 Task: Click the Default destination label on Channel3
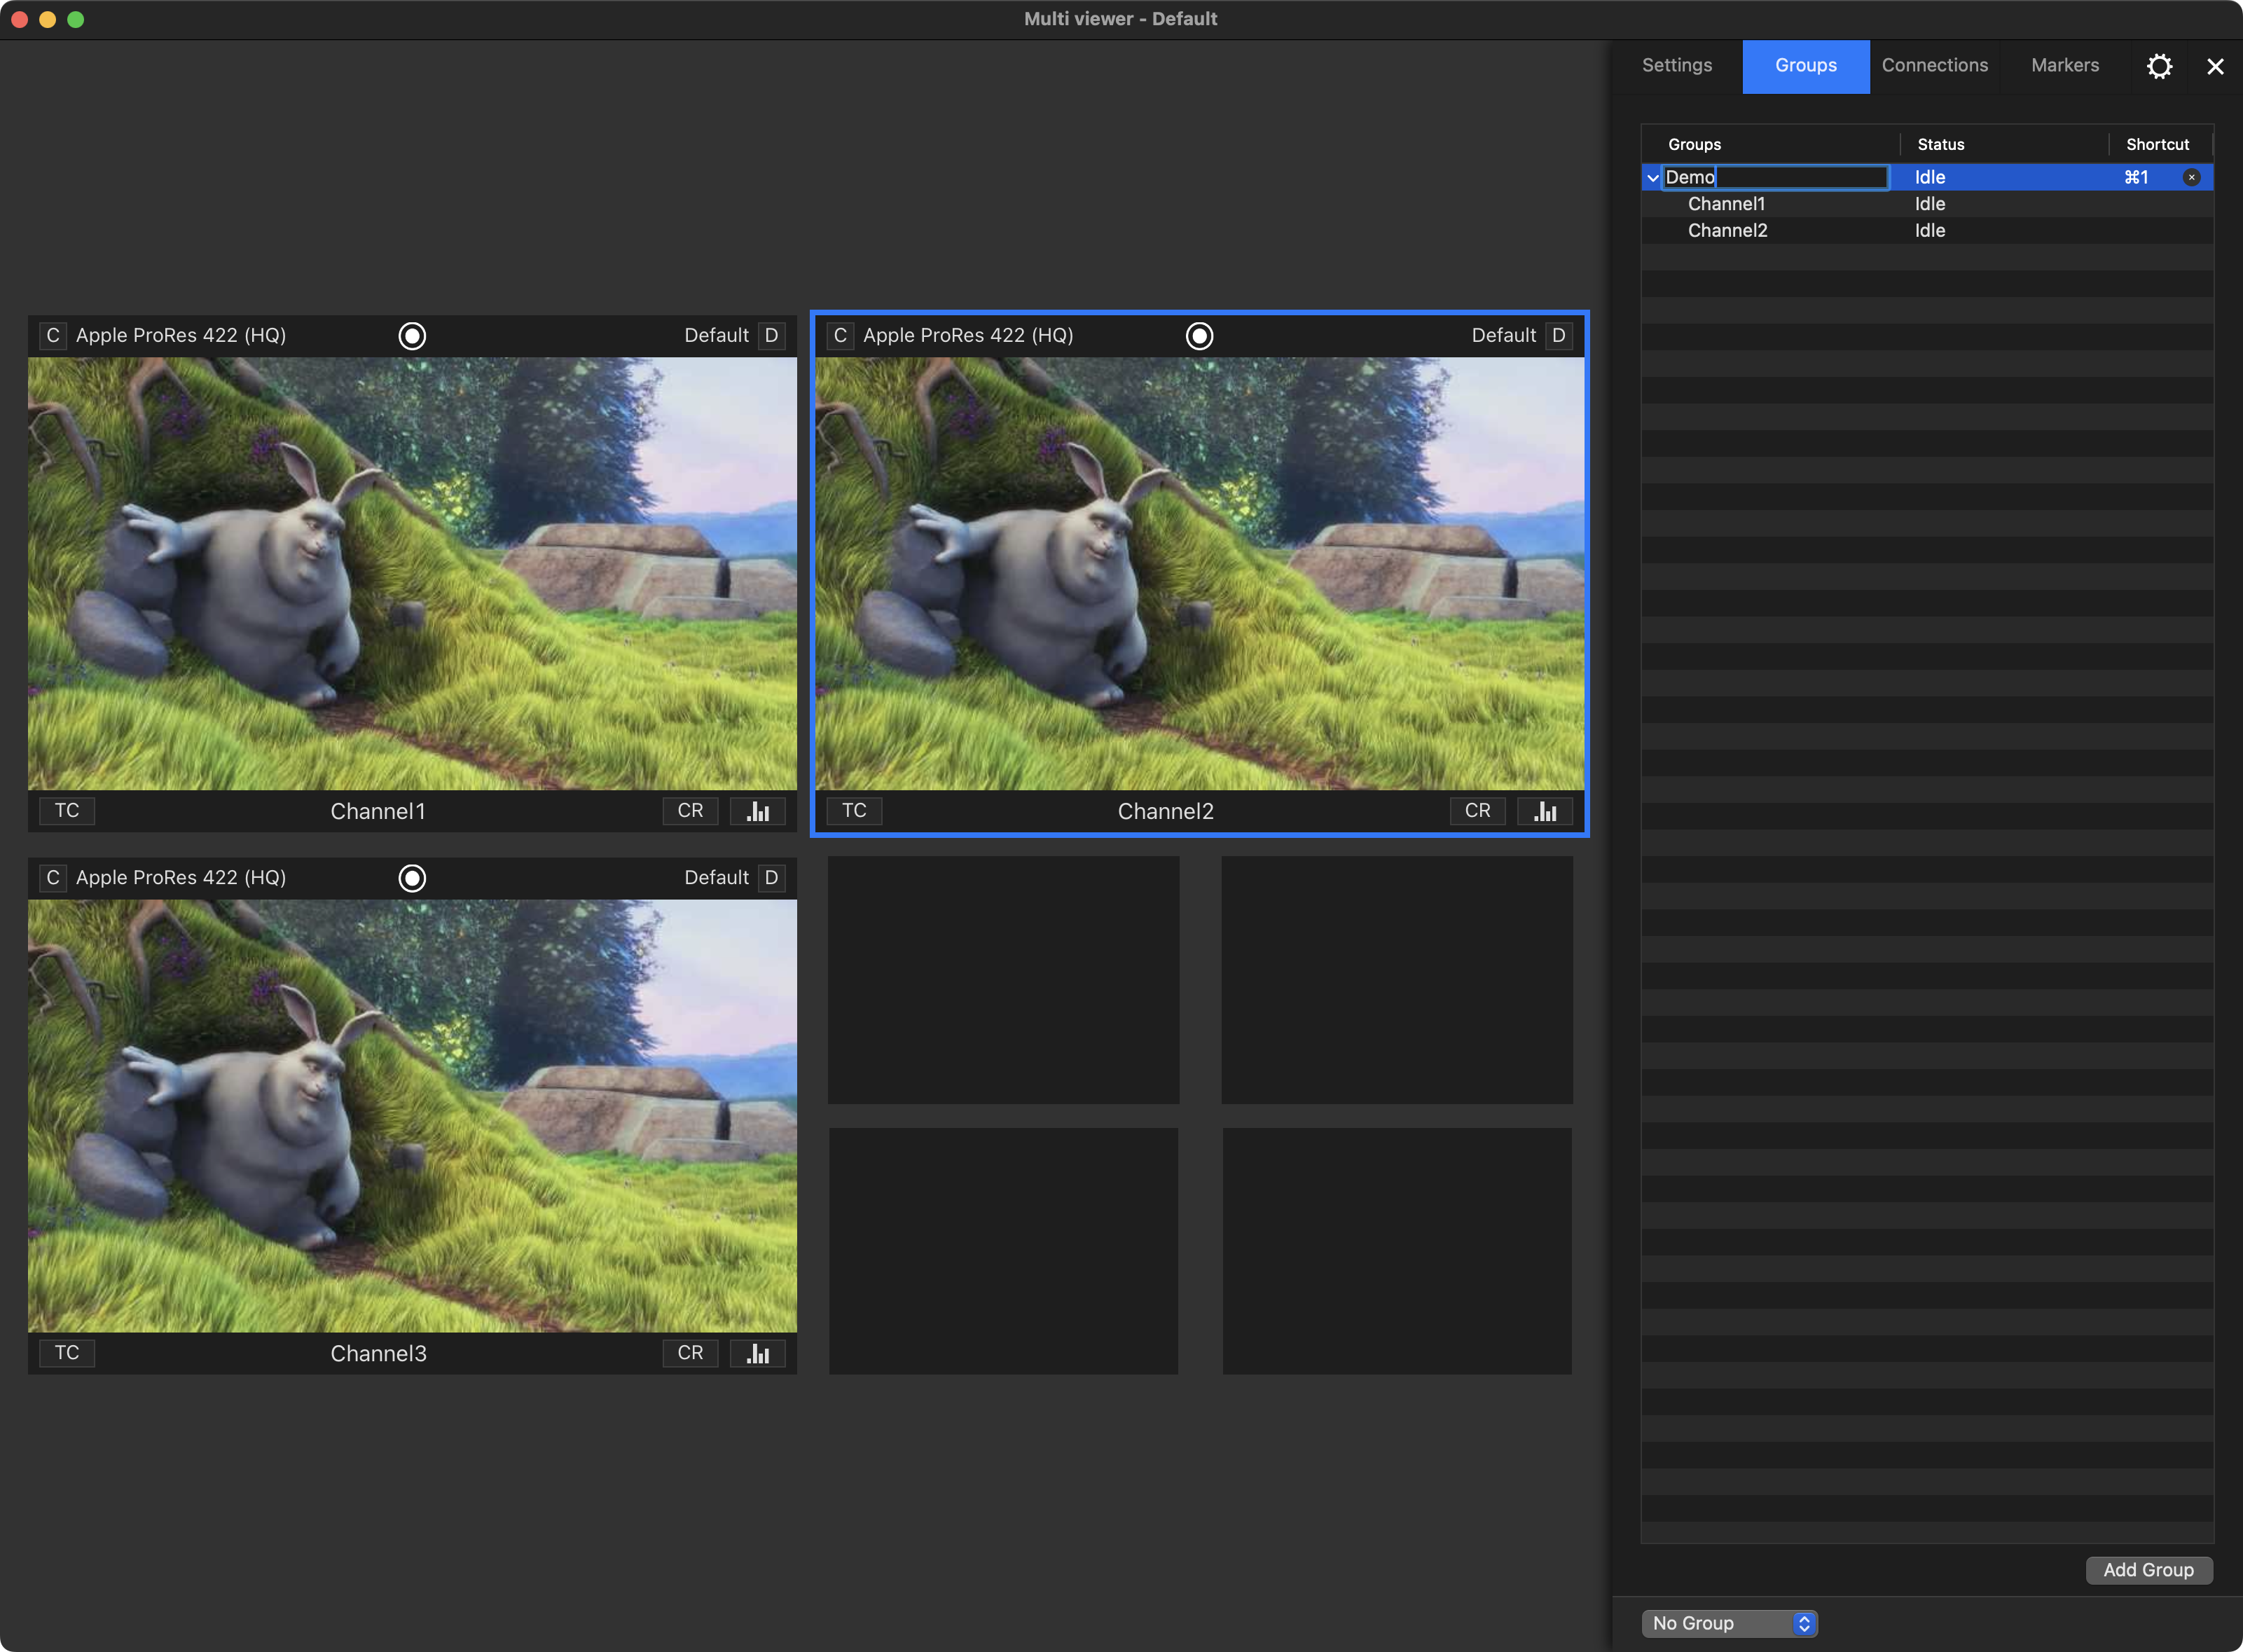[716, 878]
